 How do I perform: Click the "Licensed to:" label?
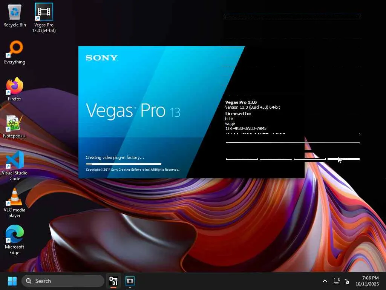pos(238,114)
